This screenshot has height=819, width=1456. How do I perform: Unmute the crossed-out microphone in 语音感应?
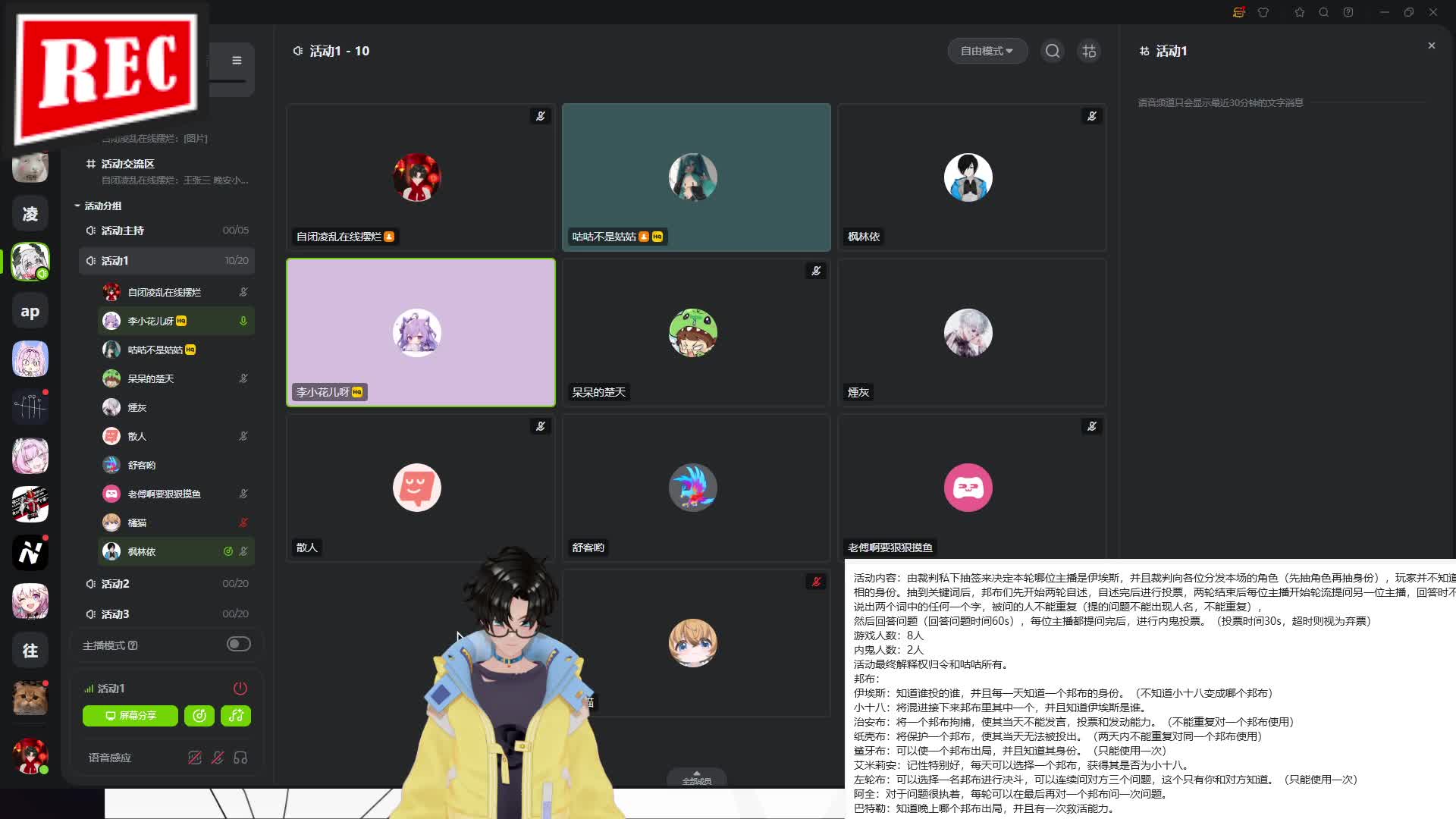click(x=218, y=757)
